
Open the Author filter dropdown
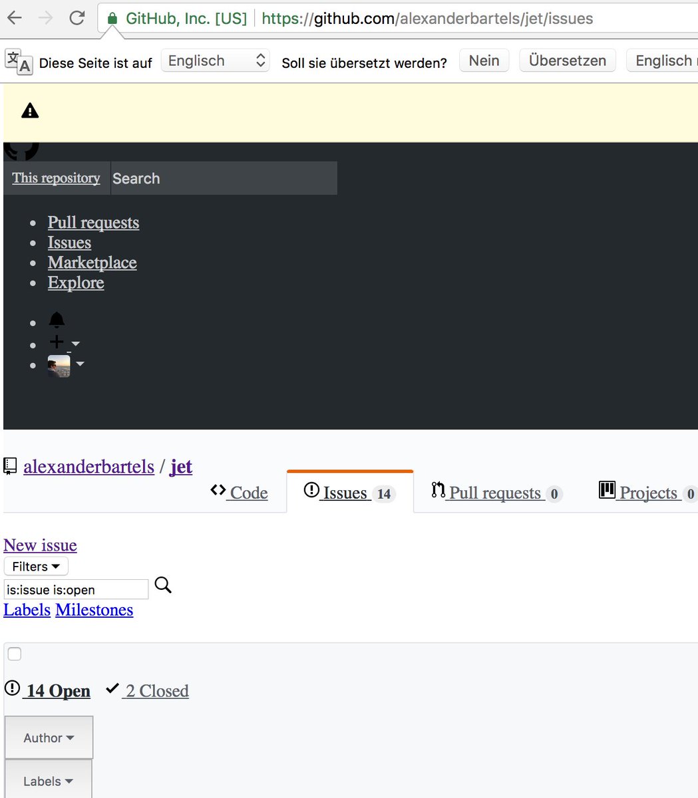click(x=49, y=737)
